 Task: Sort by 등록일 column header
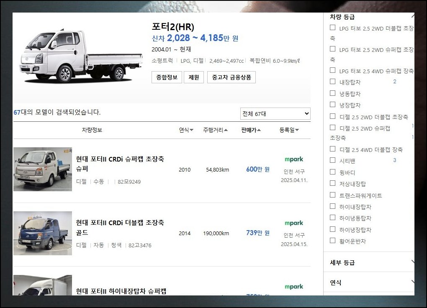click(x=289, y=130)
